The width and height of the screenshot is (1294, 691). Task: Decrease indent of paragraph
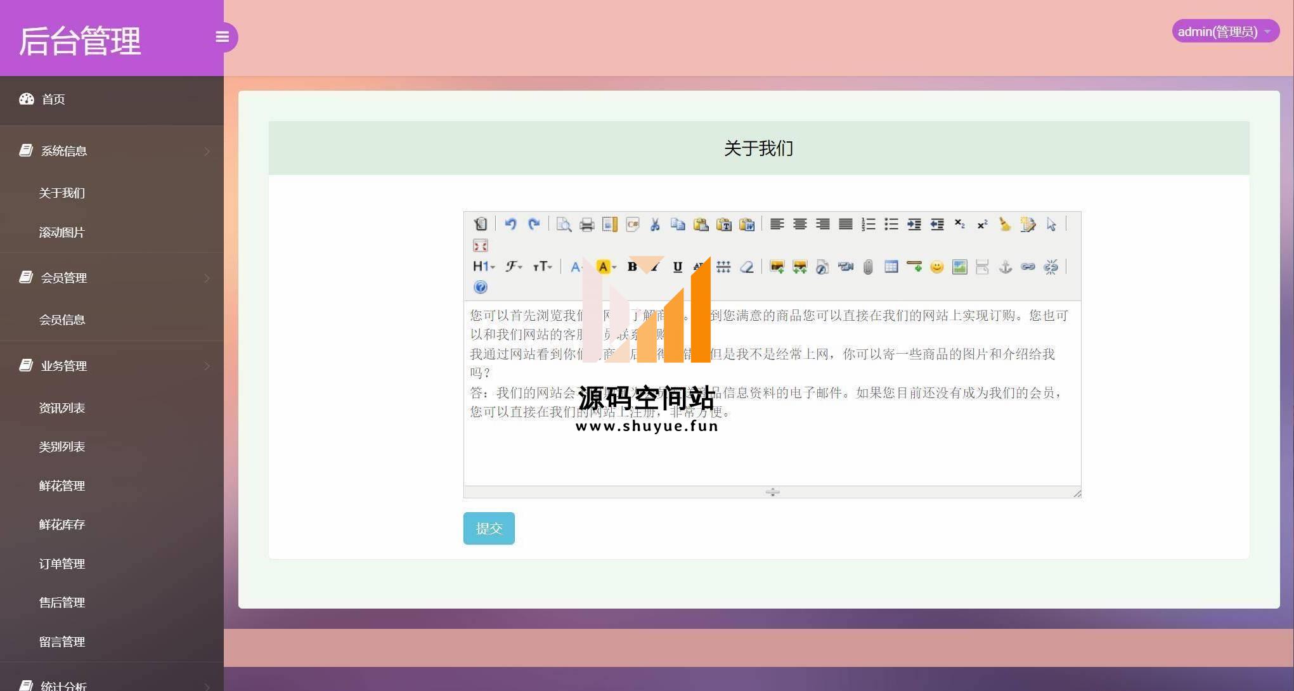(936, 224)
